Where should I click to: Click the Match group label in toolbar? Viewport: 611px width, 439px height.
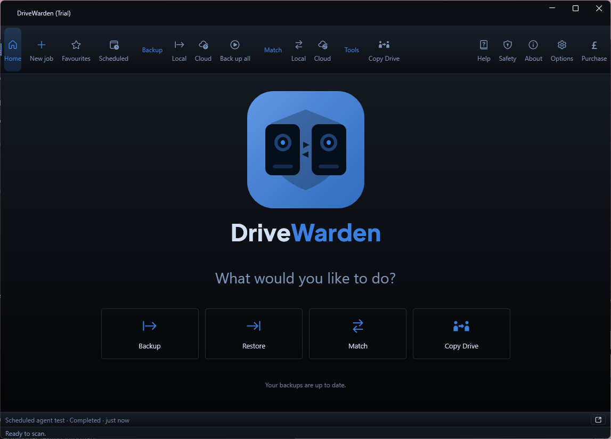pos(273,50)
